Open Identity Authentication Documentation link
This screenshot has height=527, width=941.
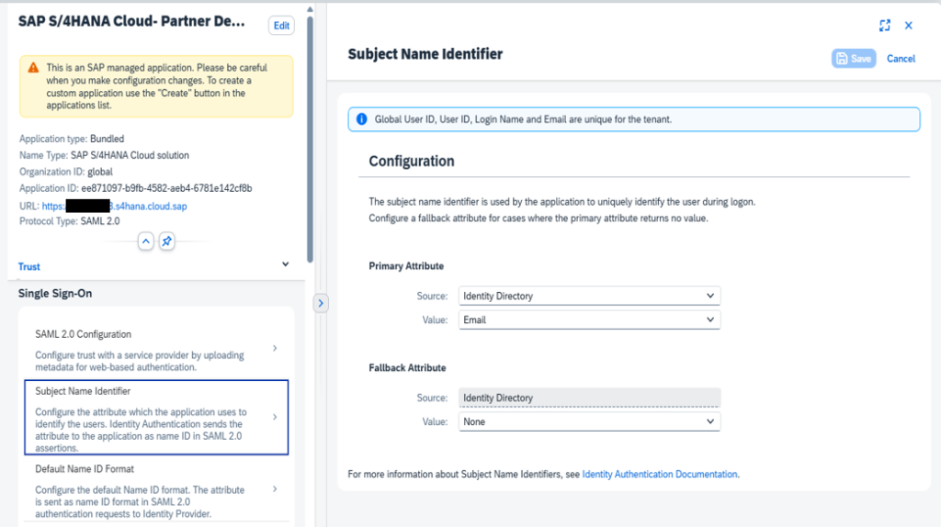point(660,475)
